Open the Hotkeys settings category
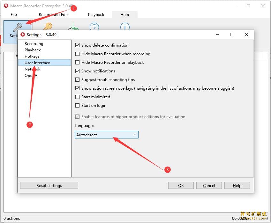Image resolution: width=271 pixels, height=223 pixels. point(45,56)
